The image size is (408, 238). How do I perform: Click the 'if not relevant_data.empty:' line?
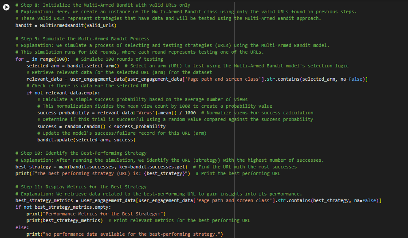point(63,93)
